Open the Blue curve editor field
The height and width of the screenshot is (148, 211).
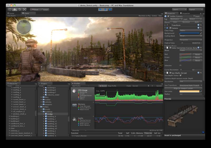(x=185, y=60)
